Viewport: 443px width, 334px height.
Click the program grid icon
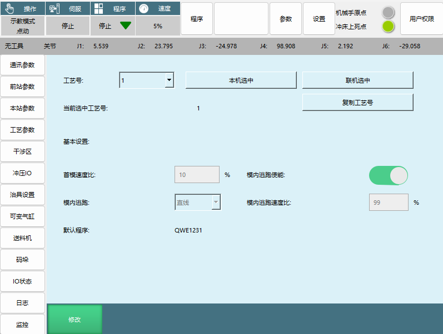[98, 8]
